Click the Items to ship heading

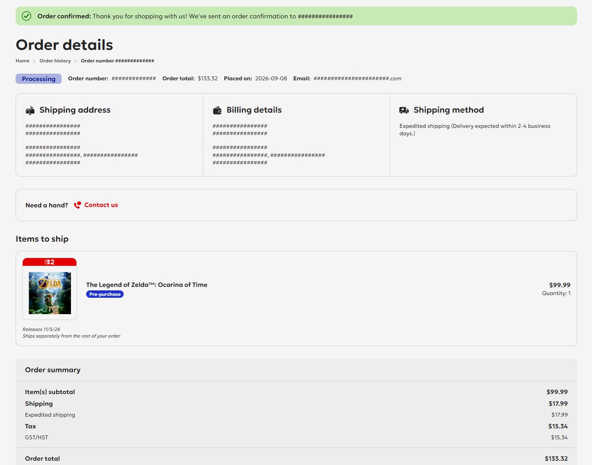pyautogui.click(x=42, y=239)
